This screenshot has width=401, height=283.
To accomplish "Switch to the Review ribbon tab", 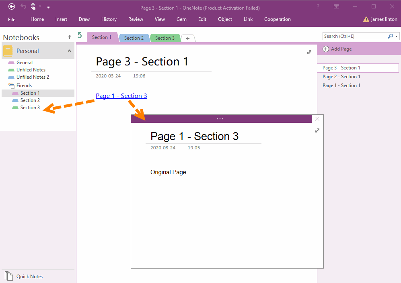I will pyautogui.click(x=136, y=19).
